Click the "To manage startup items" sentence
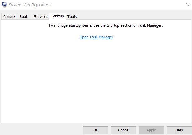Screen dimensions: 192x135 pyautogui.click(x=71, y=25)
